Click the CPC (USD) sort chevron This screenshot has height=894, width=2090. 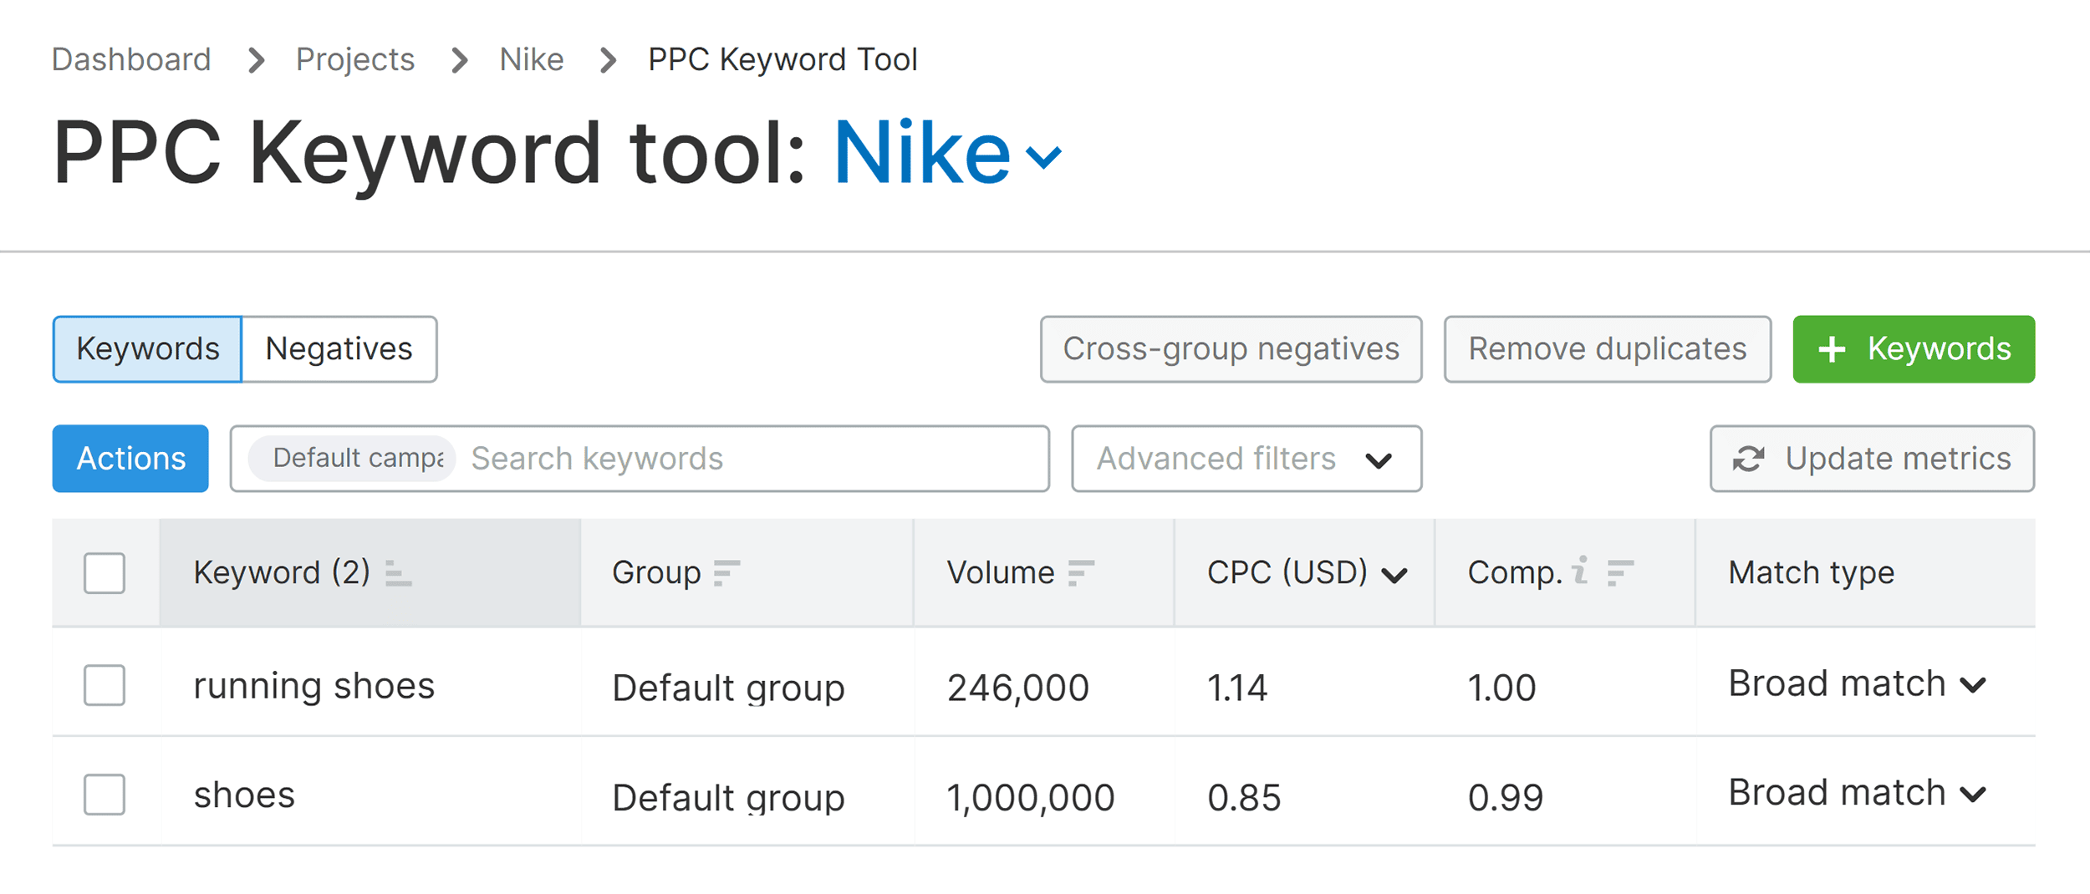tap(1393, 574)
